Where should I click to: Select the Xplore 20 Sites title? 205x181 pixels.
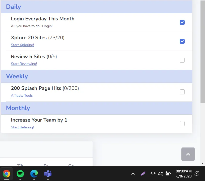click(29, 38)
